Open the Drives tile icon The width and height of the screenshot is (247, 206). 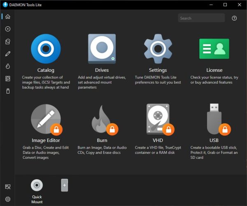102,49
